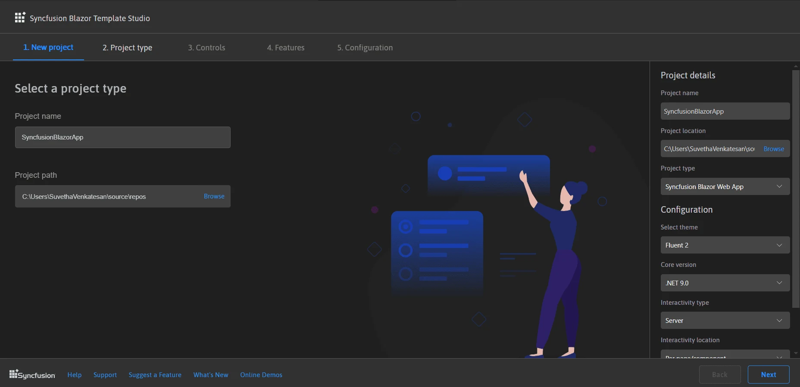Viewport: 800px width, 387px height.
Task: Open the Interactivity location dropdown
Action: pos(725,354)
